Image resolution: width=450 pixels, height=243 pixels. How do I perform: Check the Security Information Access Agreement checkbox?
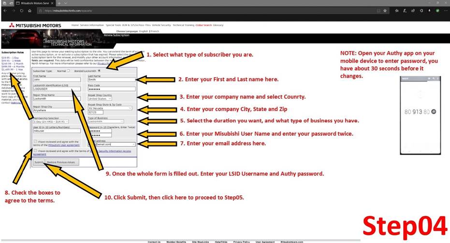click(35, 150)
